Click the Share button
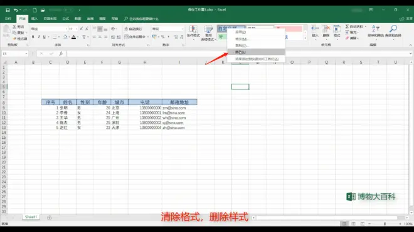Viewport: 414px width, 232px height. click(x=406, y=19)
